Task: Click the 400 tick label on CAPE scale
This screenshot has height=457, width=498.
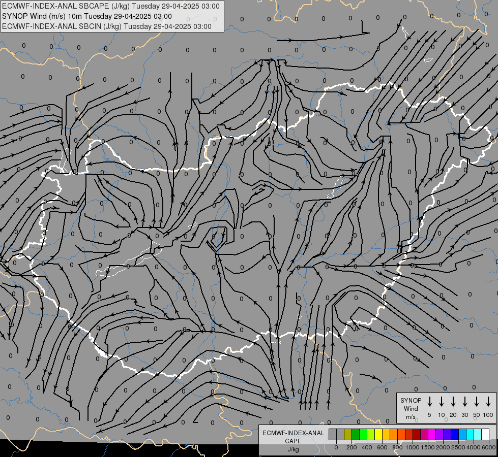Action: 367,447
